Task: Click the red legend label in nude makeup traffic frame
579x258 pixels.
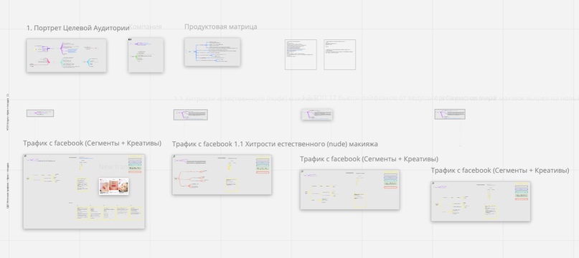Action: point(263,173)
